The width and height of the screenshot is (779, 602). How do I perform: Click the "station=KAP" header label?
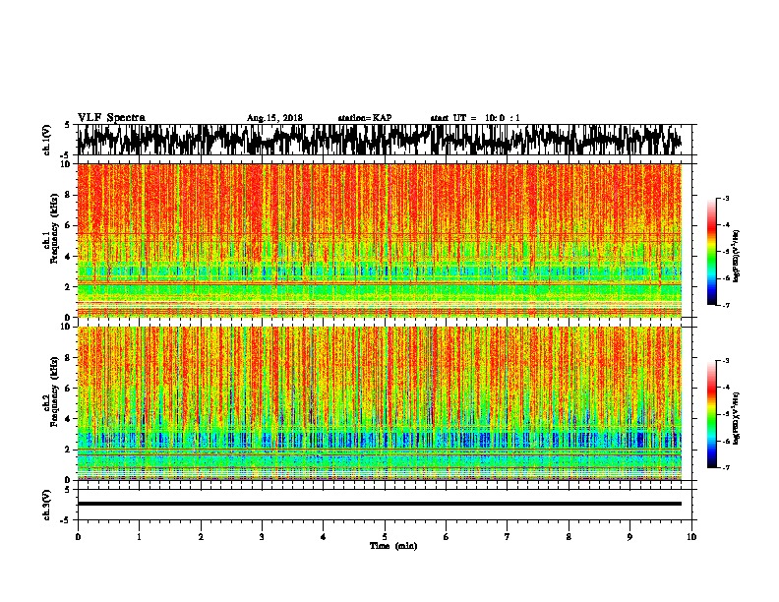coord(365,118)
